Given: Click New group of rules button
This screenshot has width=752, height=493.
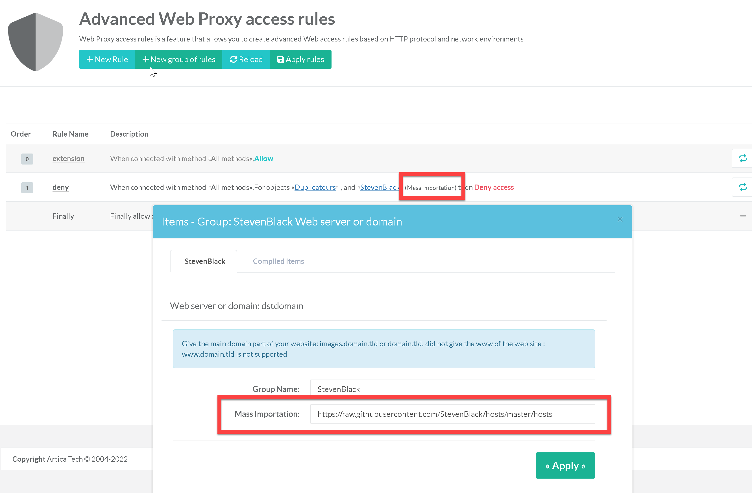Looking at the screenshot, I should [179, 59].
